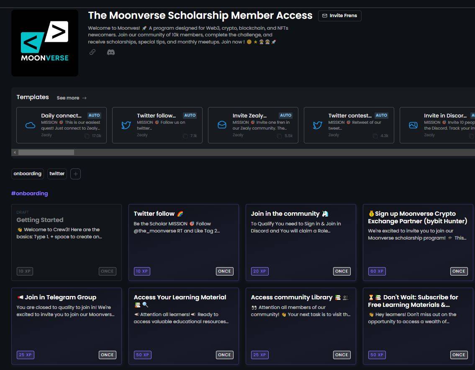
Task: Open the Join in the community quest
Action: point(301,242)
